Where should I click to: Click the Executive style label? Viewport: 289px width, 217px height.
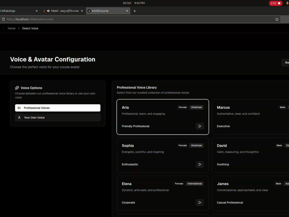click(223, 126)
